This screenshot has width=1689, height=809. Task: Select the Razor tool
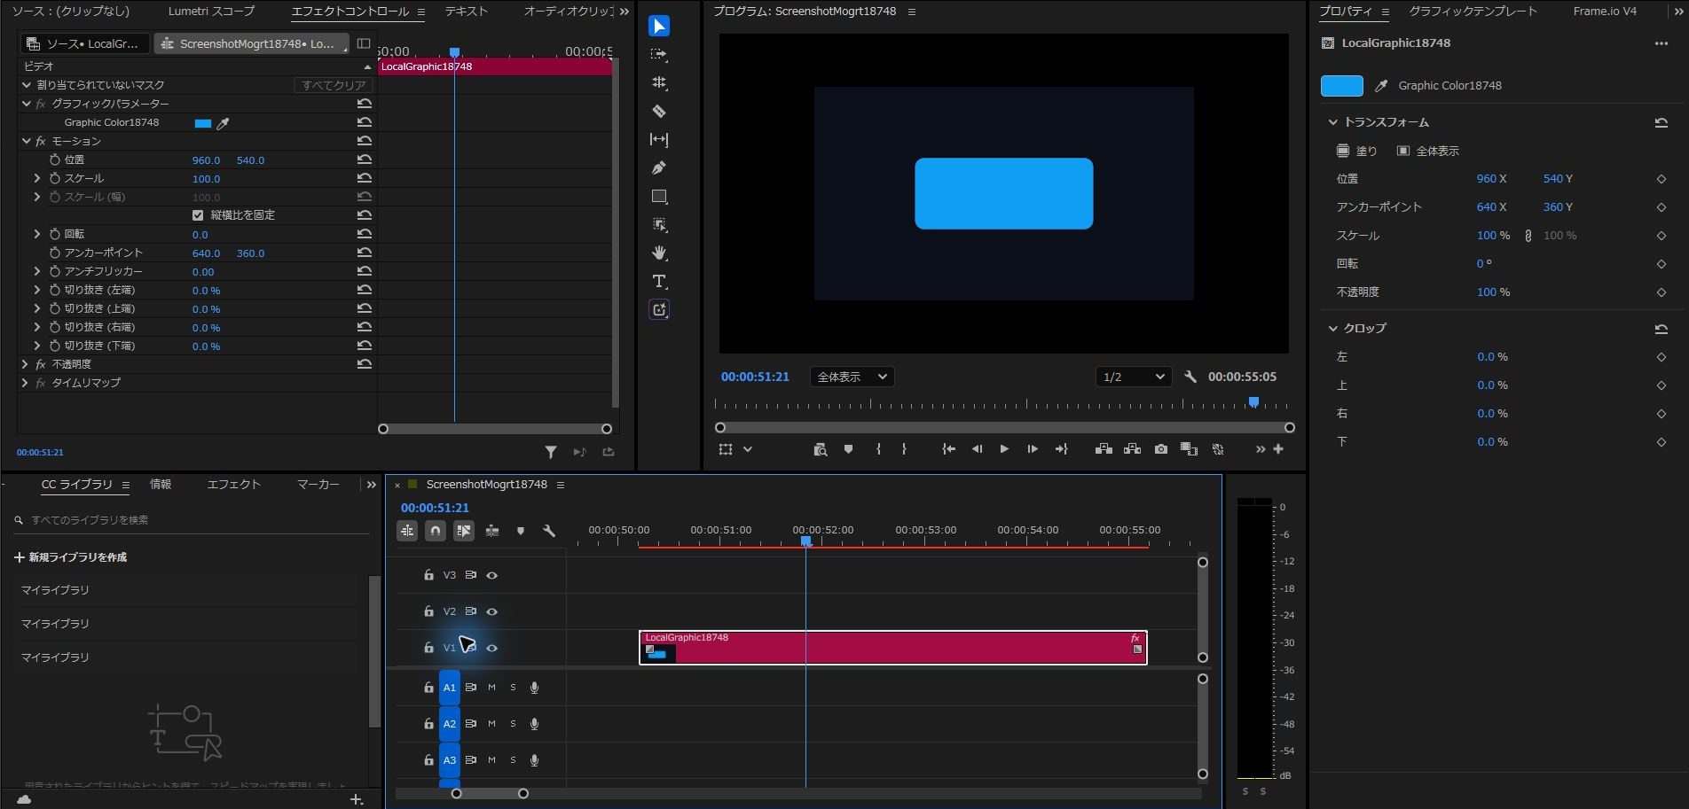[x=659, y=111]
